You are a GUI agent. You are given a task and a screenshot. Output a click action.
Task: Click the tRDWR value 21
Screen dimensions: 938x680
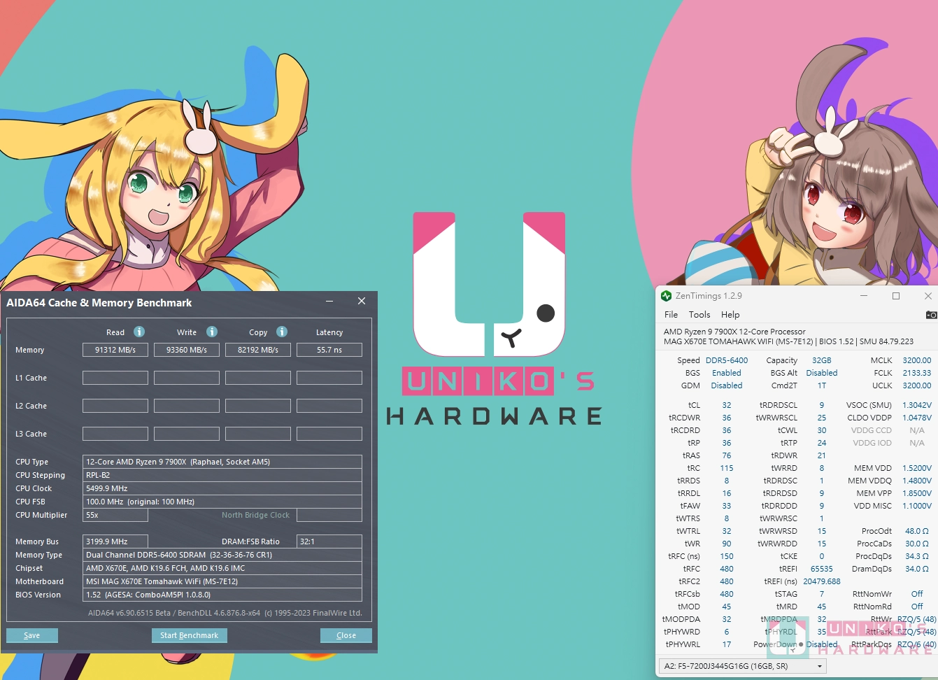point(822,455)
